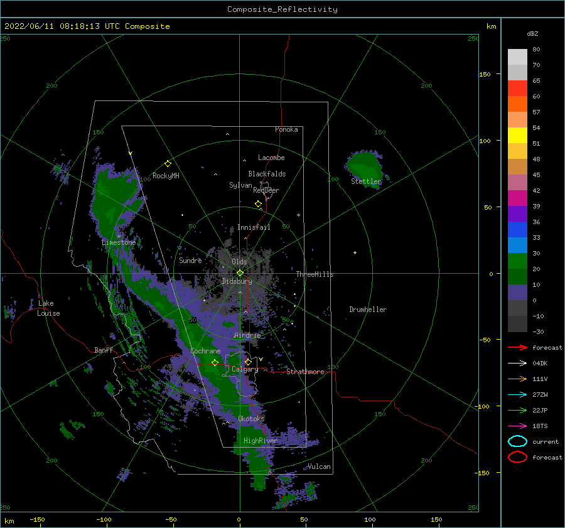Viewport: 565px width, 528px height.
Task: Click the Didsbury town label
Action: pyautogui.click(x=237, y=281)
